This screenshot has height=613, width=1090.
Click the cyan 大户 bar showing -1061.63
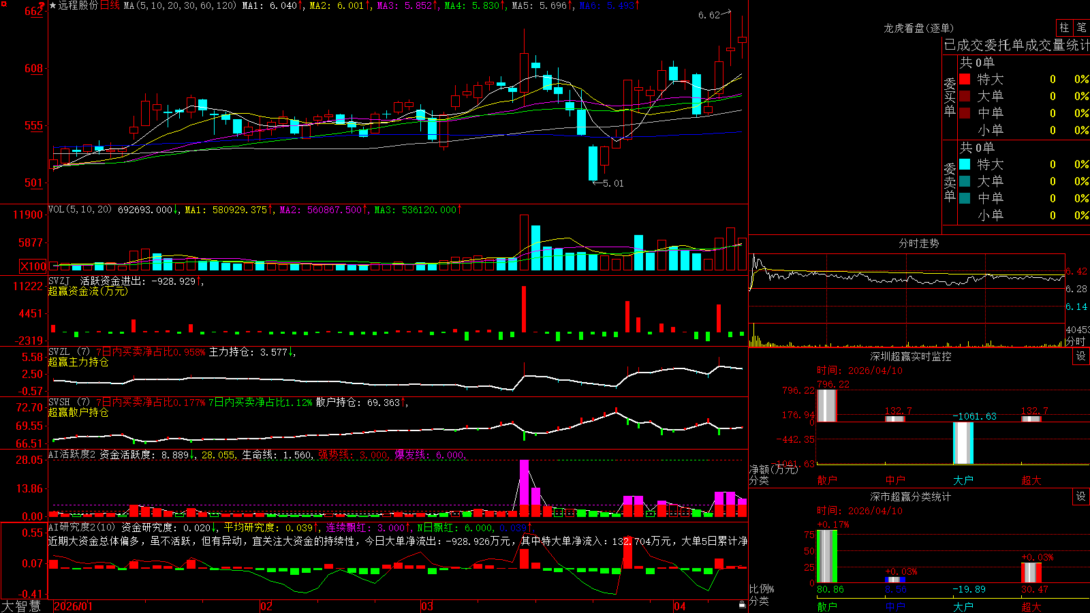tap(963, 443)
